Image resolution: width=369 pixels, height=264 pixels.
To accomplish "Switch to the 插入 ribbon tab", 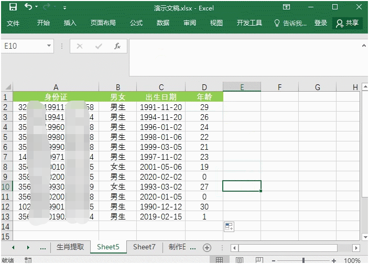I will (70, 23).
